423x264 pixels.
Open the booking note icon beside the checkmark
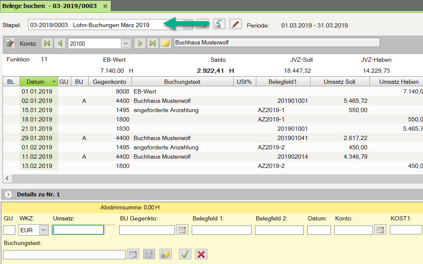(x=165, y=254)
